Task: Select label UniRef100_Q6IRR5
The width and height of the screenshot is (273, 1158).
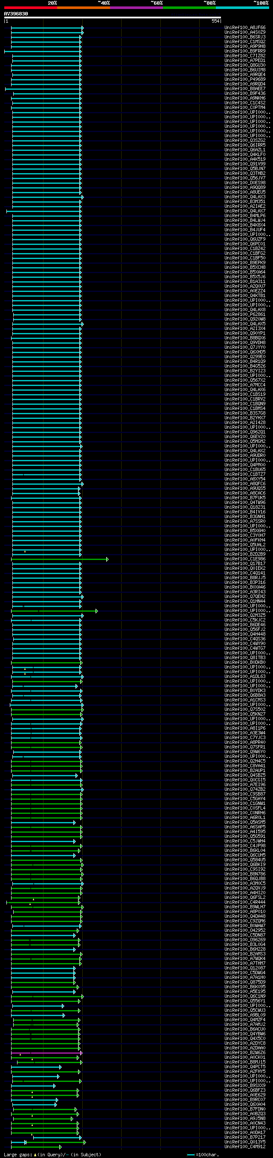Action: point(245,145)
